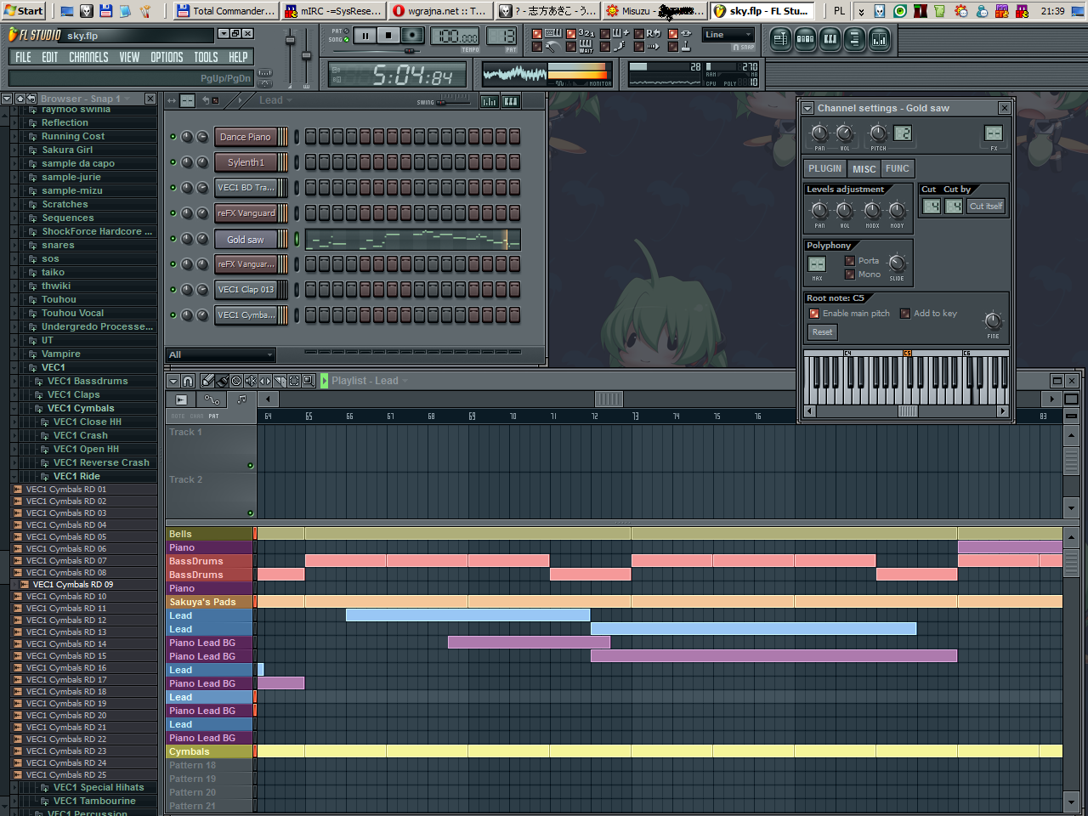This screenshot has height=816, width=1088.
Task: Enable loop recording option
Action: point(639,34)
